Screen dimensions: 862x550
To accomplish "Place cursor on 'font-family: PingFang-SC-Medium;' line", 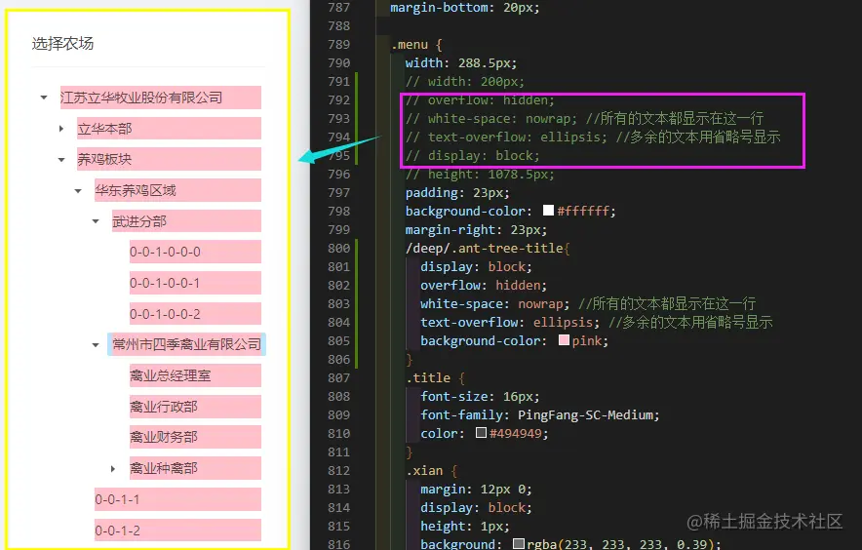I will click(540, 414).
